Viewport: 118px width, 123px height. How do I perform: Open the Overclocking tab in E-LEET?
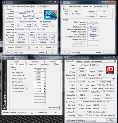tap(45, 64)
